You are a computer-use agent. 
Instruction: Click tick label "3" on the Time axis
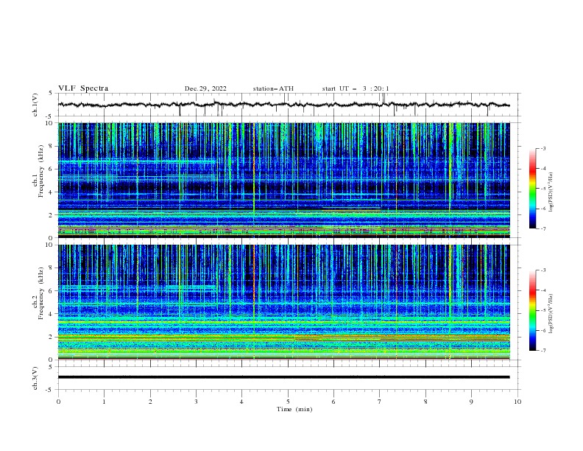(x=196, y=402)
